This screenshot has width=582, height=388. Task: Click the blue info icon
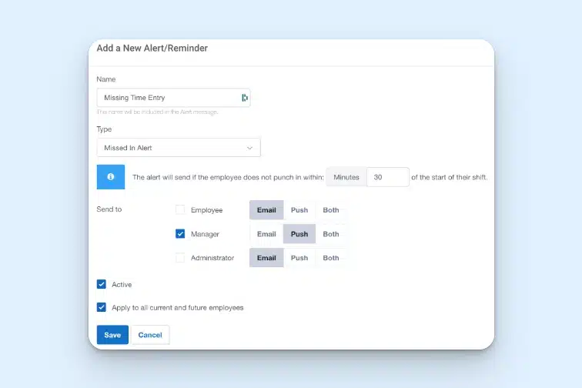110,177
